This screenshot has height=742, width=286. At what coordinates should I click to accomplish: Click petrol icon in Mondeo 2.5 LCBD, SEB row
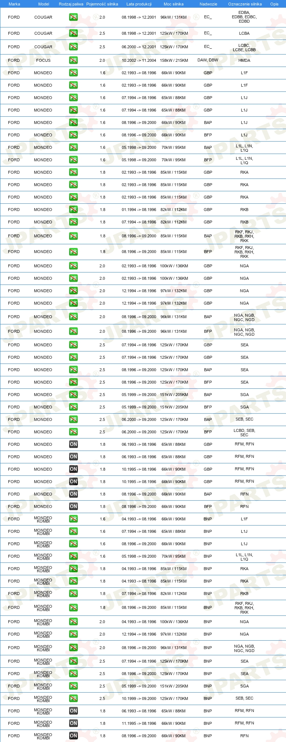74,432
